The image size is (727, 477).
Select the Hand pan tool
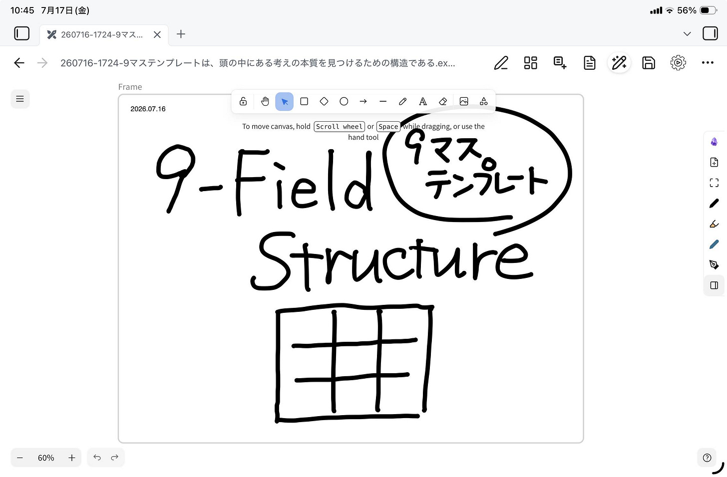pos(265,102)
